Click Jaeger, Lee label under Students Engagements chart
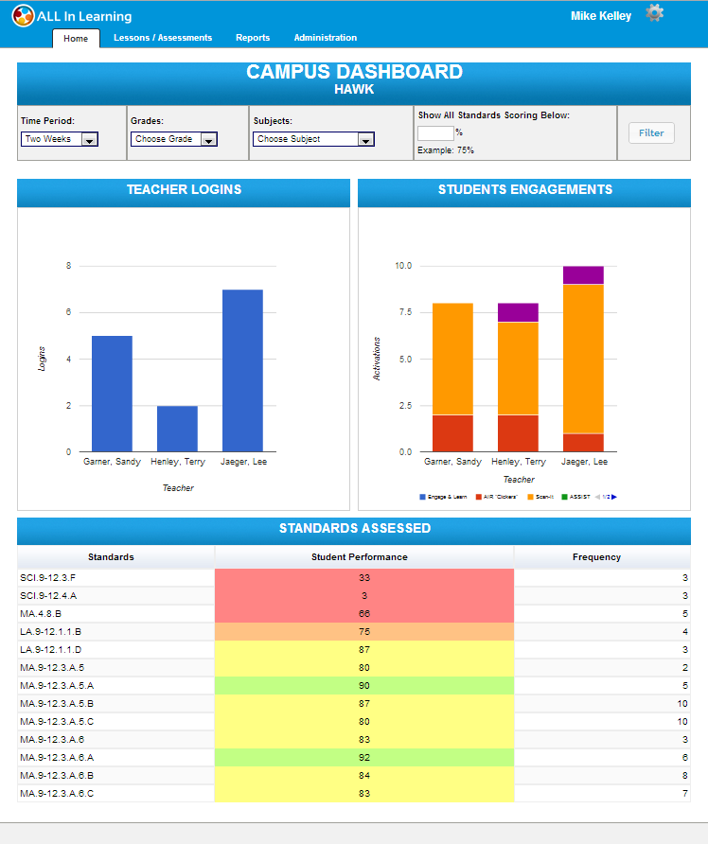Viewport: 708px width, 844px height. click(584, 462)
